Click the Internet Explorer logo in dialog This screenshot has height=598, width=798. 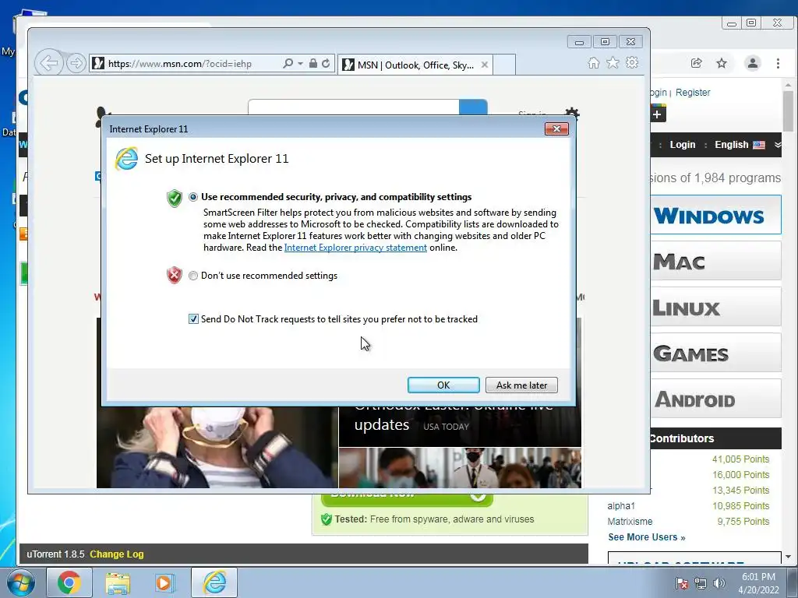click(126, 159)
